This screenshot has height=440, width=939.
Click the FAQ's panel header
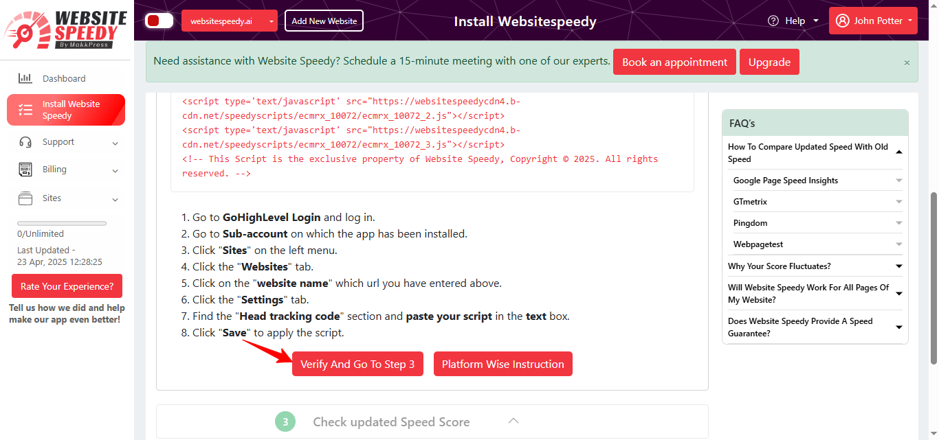(x=815, y=123)
